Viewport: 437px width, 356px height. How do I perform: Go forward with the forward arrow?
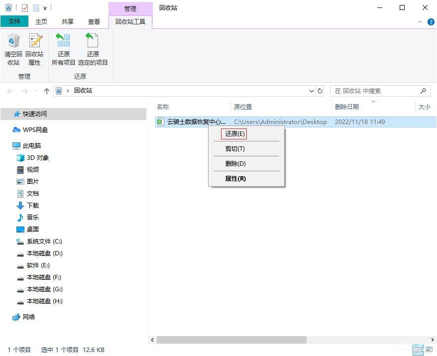pyautogui.click(x=24, y=91)
